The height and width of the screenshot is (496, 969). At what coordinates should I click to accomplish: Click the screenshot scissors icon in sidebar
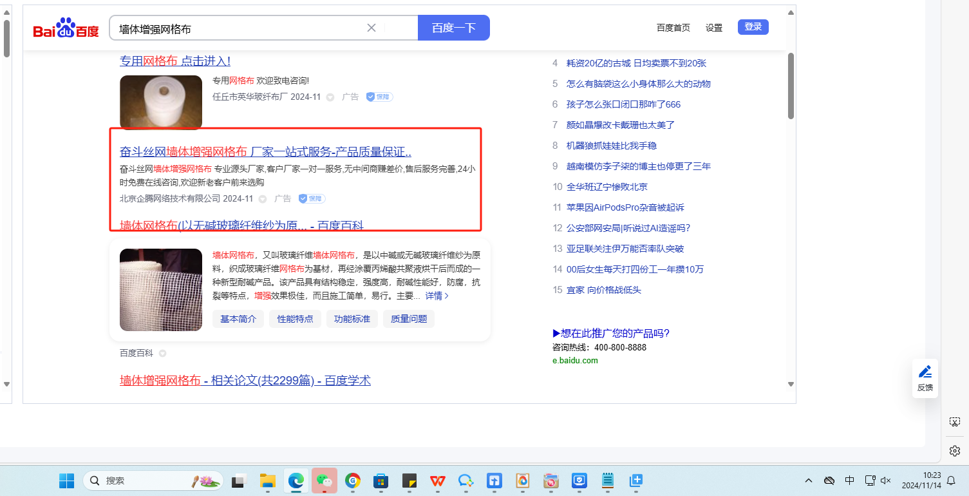[x=955, y=422]
